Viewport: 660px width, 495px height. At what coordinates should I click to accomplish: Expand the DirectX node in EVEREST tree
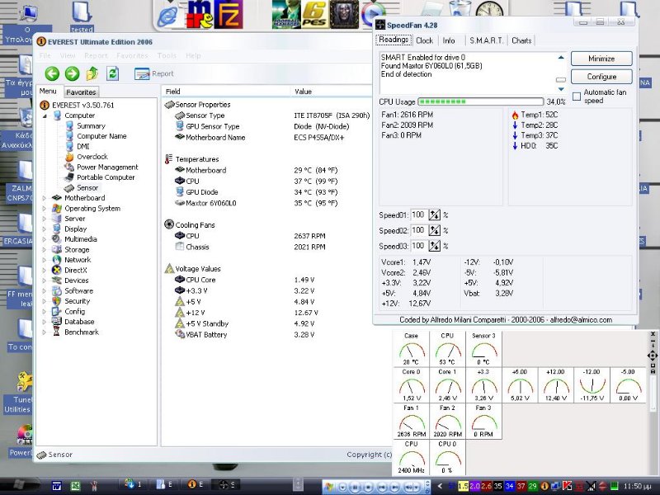(x=45, y=271)
